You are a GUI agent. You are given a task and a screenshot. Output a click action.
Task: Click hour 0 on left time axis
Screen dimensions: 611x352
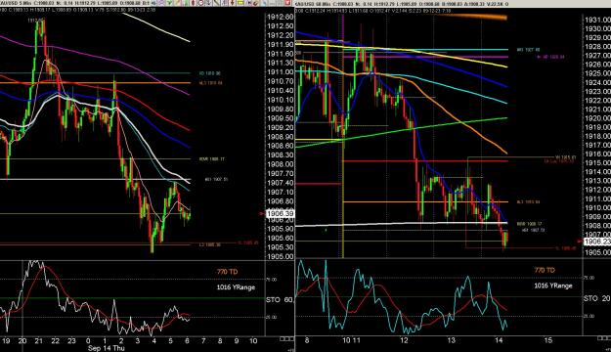(x=88, y=341)
